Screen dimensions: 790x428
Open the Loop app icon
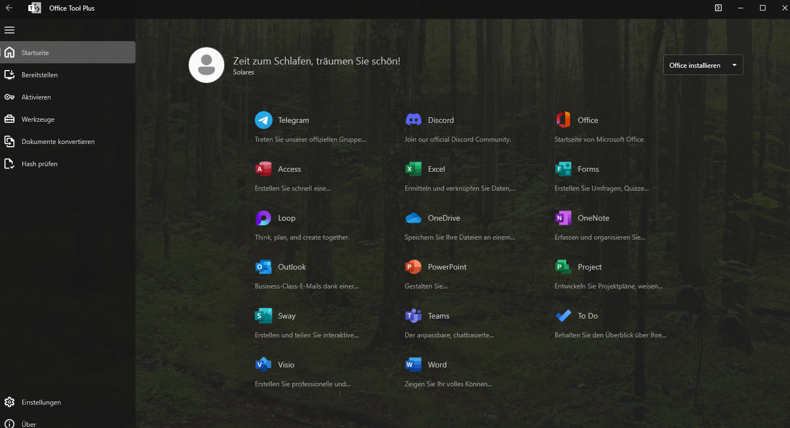[264, 218]
